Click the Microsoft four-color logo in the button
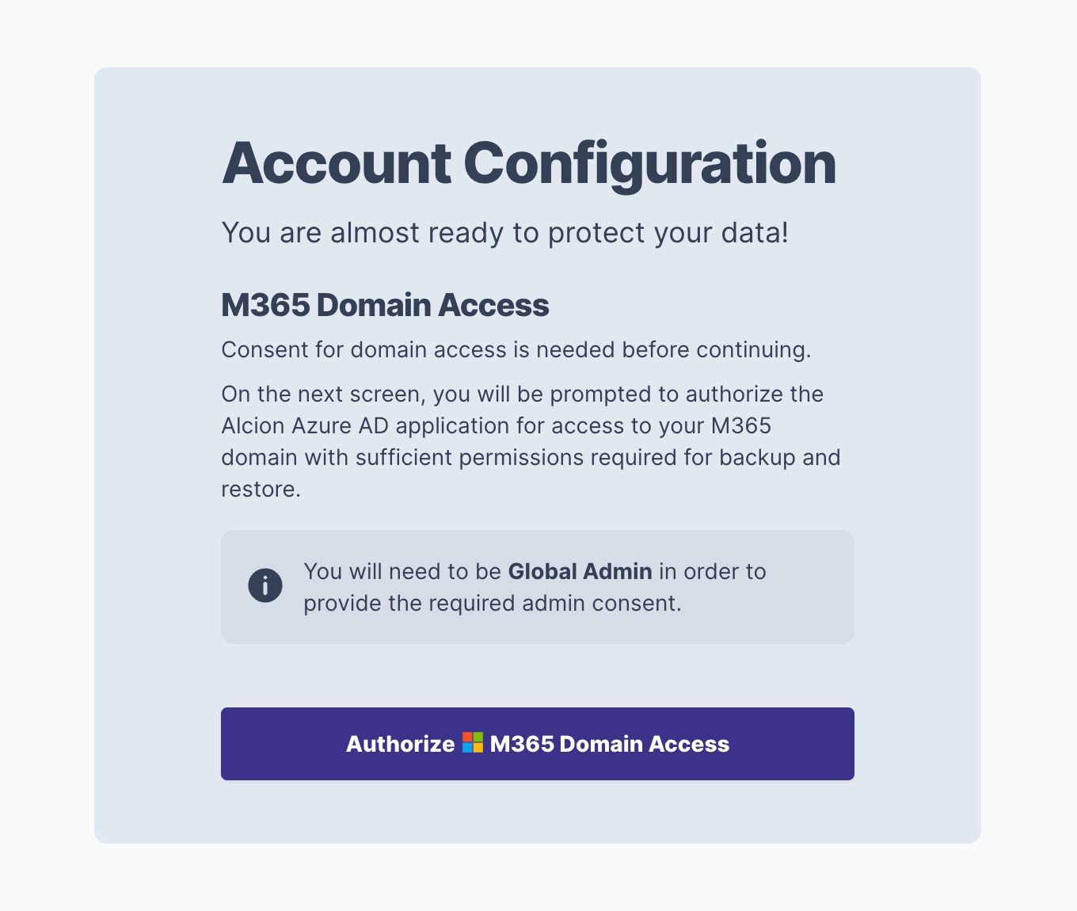The image size is (1077, 911). click(x=473, y=742)
